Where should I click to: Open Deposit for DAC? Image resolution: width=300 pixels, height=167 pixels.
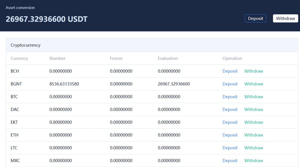point(230,109)
